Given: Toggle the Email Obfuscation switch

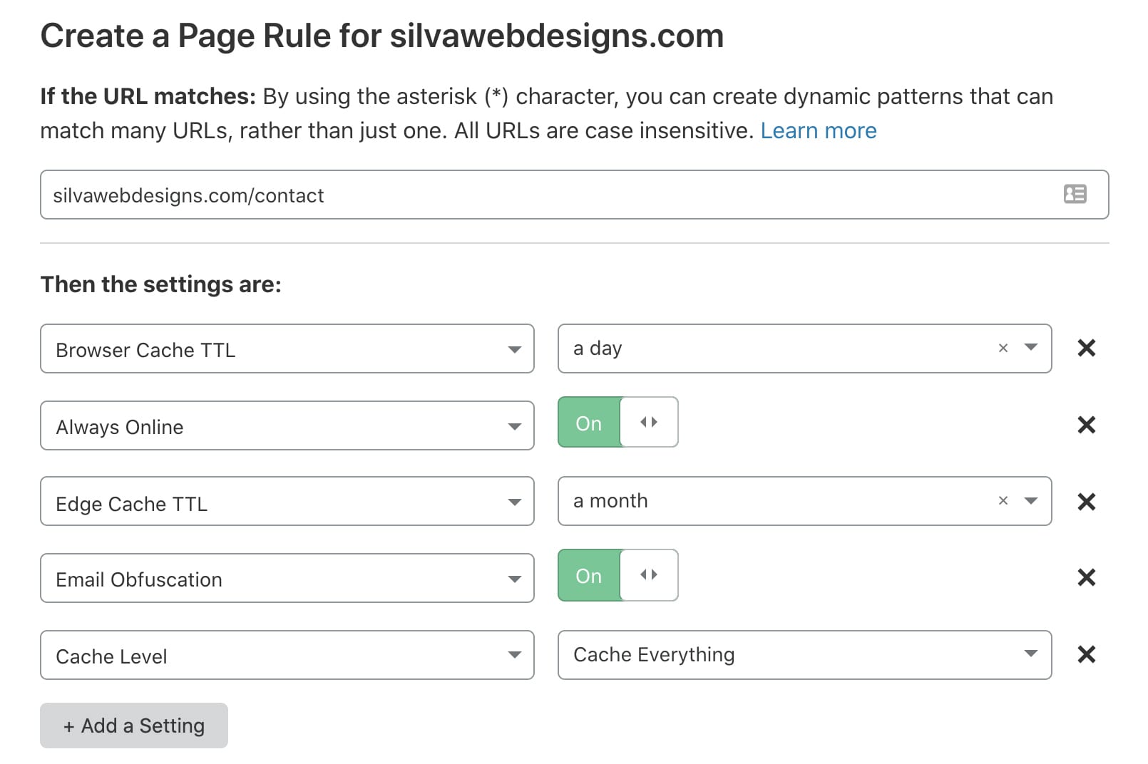Looking at the screenshot, I should [617, 575].
